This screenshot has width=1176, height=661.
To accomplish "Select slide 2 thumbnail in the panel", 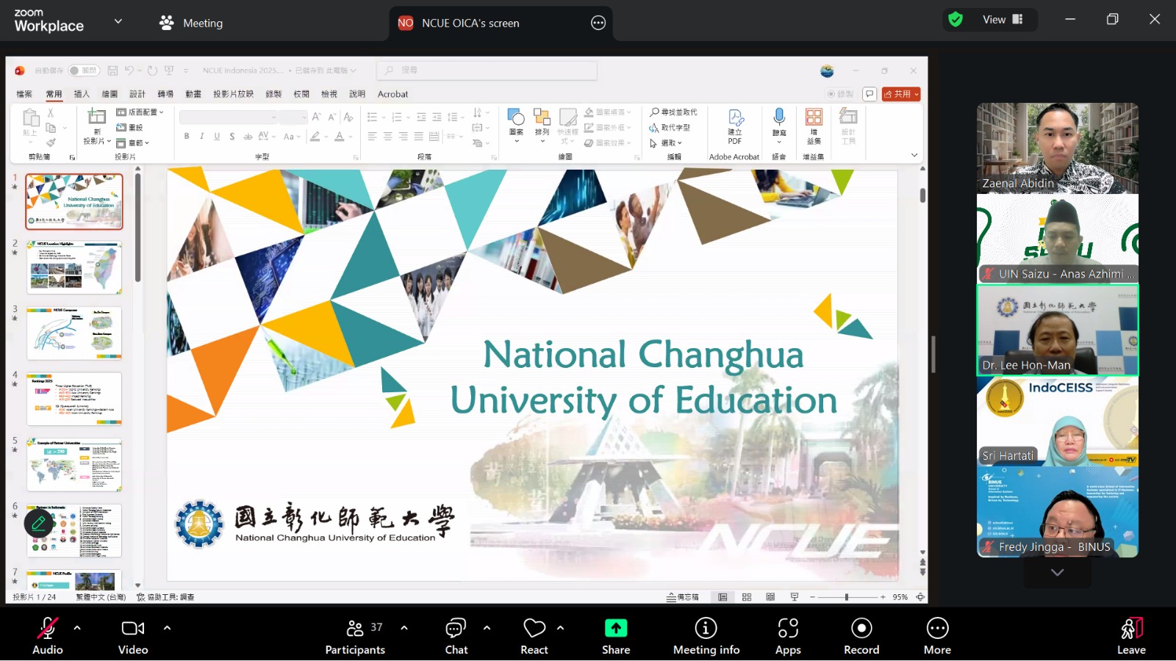I will (74, 267).
